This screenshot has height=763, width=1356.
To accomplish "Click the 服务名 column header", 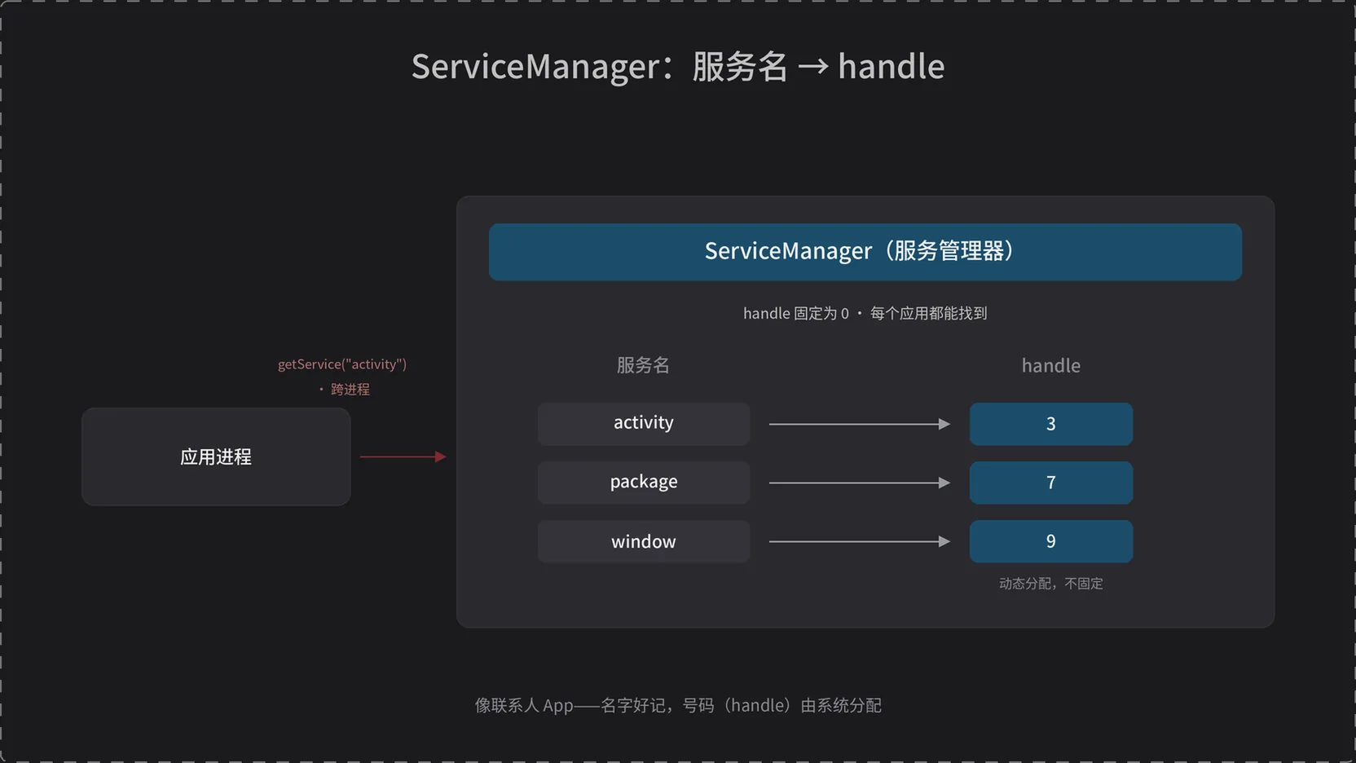I will pyautogui.click(x=643, y=365).
